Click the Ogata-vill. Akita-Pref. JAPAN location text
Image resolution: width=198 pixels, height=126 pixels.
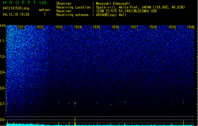tap(124, 7)
